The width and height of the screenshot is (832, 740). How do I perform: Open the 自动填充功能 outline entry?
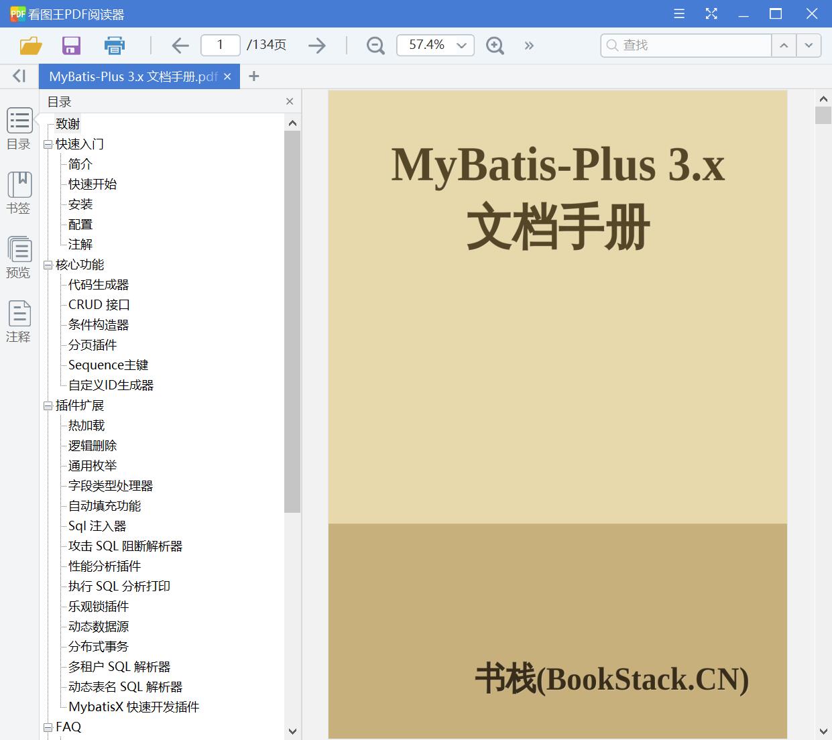(x=105, y=506)
